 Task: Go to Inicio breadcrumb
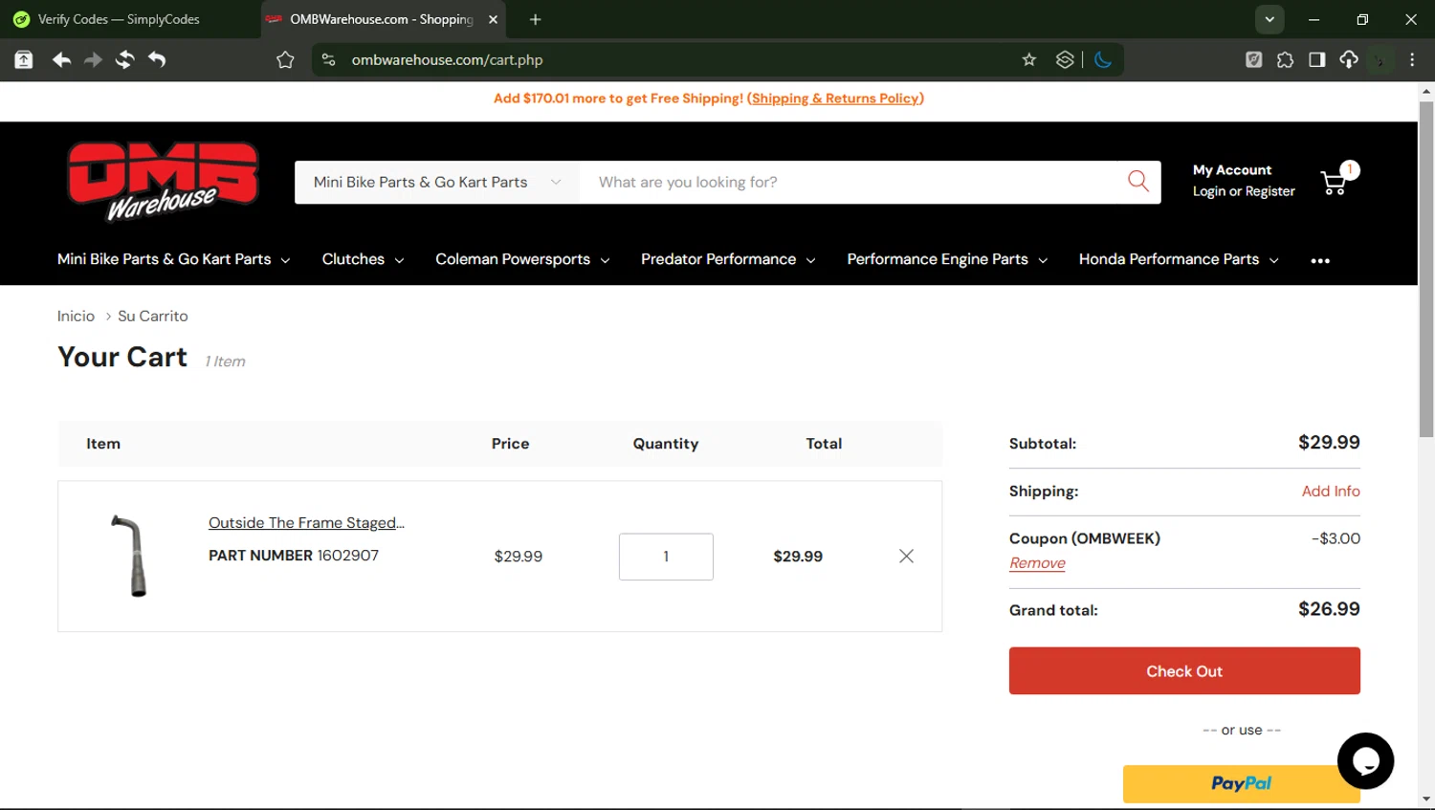[76, 316]
